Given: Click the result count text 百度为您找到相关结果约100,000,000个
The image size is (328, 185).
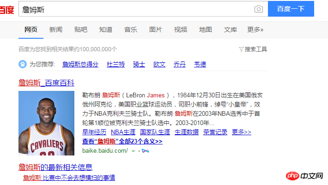Looking at the screenshot, I should [x=68, y=49].
